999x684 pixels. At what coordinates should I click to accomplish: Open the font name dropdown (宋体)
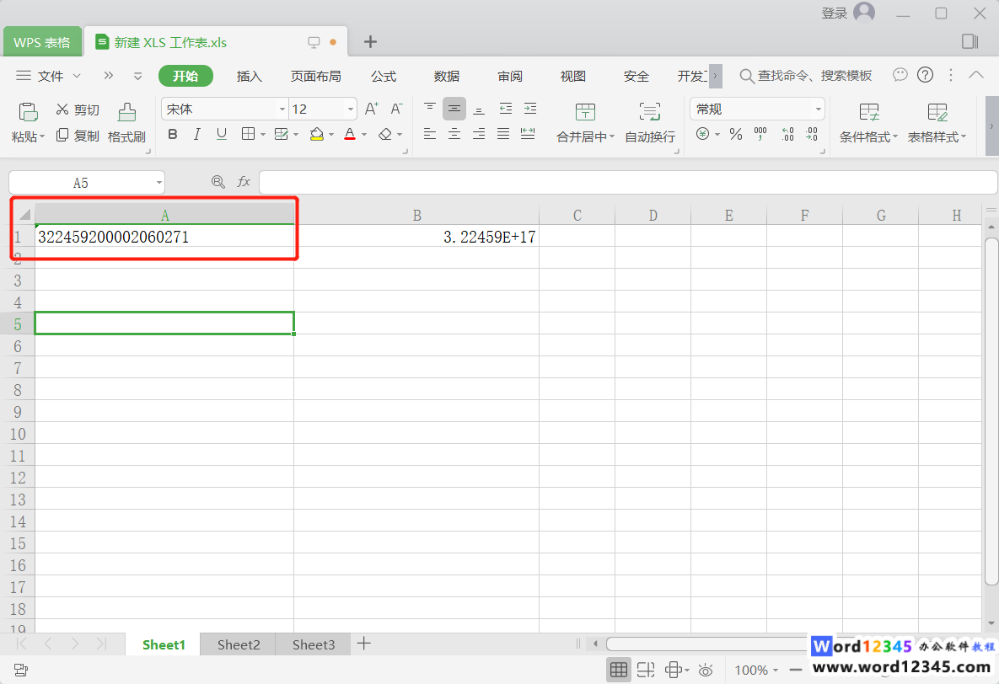click(x=282, y=110)
